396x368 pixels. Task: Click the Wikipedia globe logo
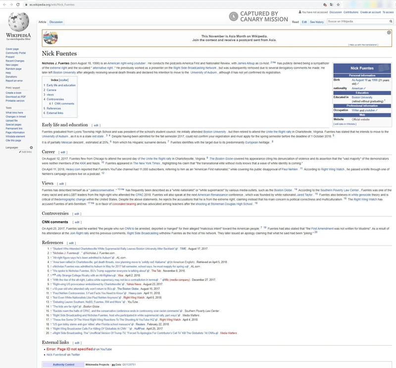pos(18,22)
